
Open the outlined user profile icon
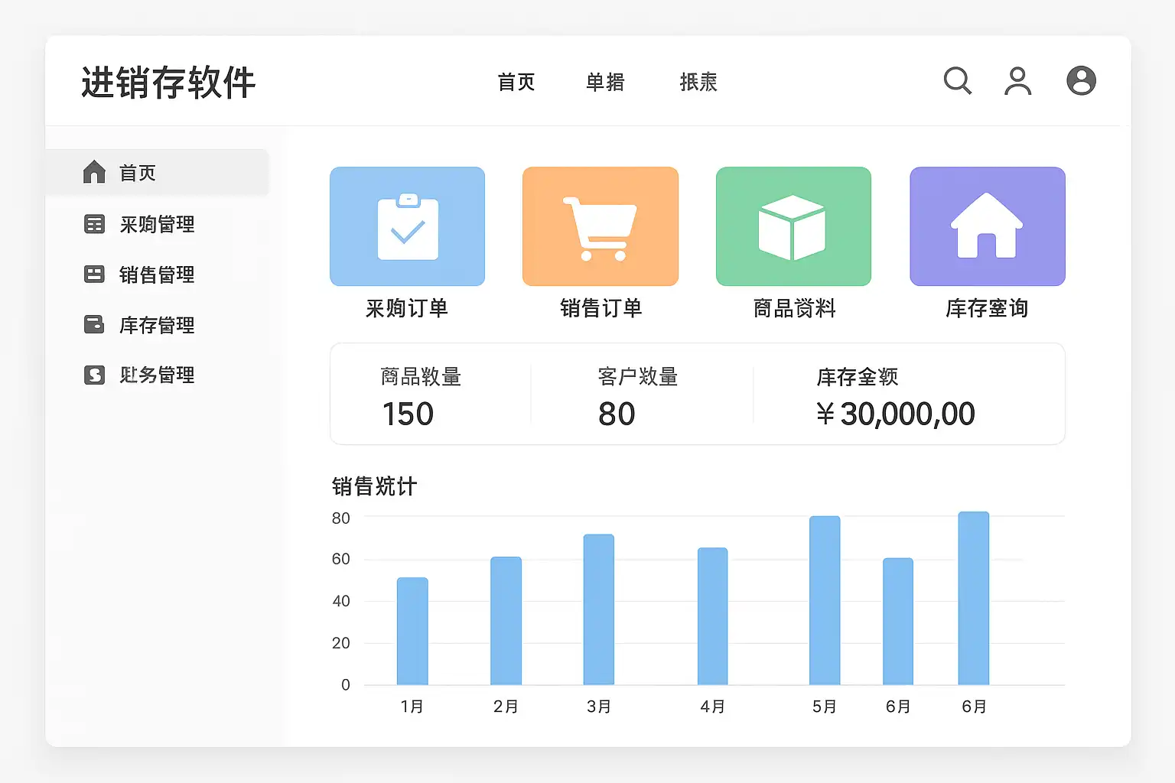point(1017,81)
